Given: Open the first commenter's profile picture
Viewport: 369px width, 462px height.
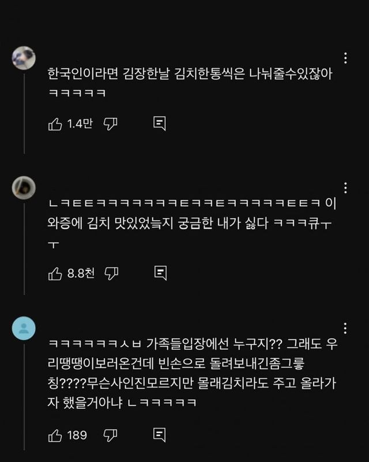Looking at the screenshot, I should (x=24, y=57).
